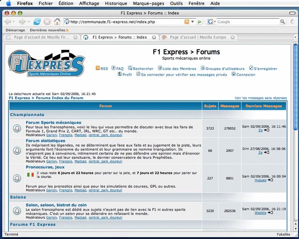Close the Page d'accueil de Mozilla Firefox tab
The image size is (299, 239).
[x=76, y=37]
